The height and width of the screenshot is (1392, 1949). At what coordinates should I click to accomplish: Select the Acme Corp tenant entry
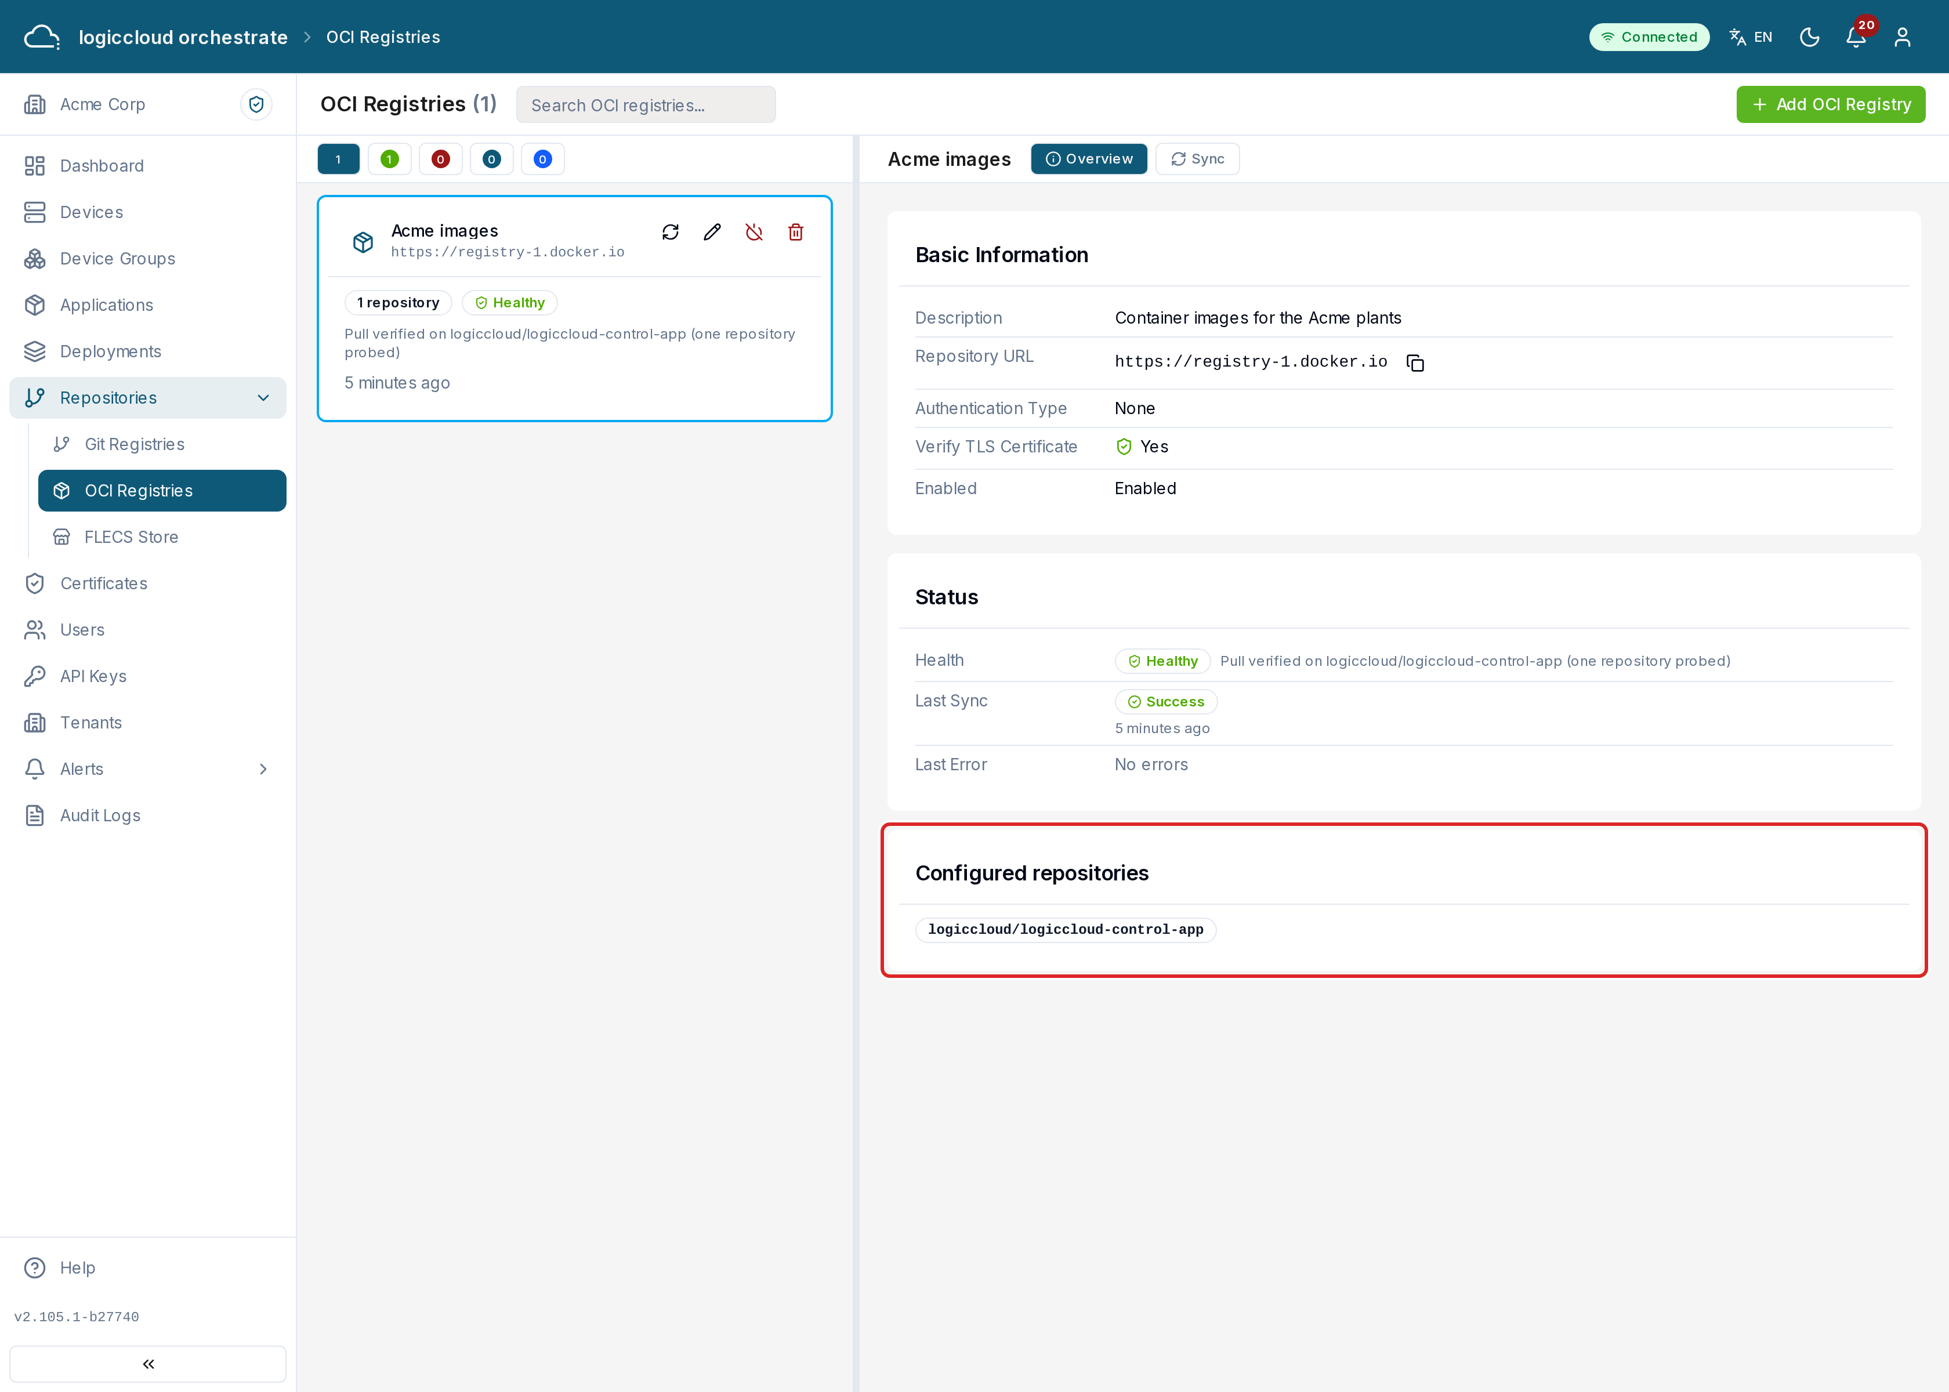(103, 104)
